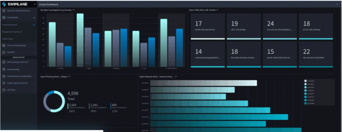Click the Swimlane logo icon
342x132 pixels.
4,4
